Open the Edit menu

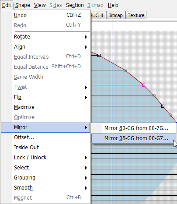pyautogui.click(x=7, y=5)
